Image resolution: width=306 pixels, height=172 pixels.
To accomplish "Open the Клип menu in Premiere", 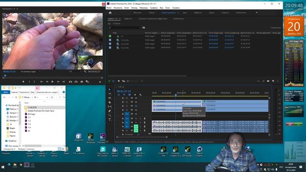I will point(127,8).
